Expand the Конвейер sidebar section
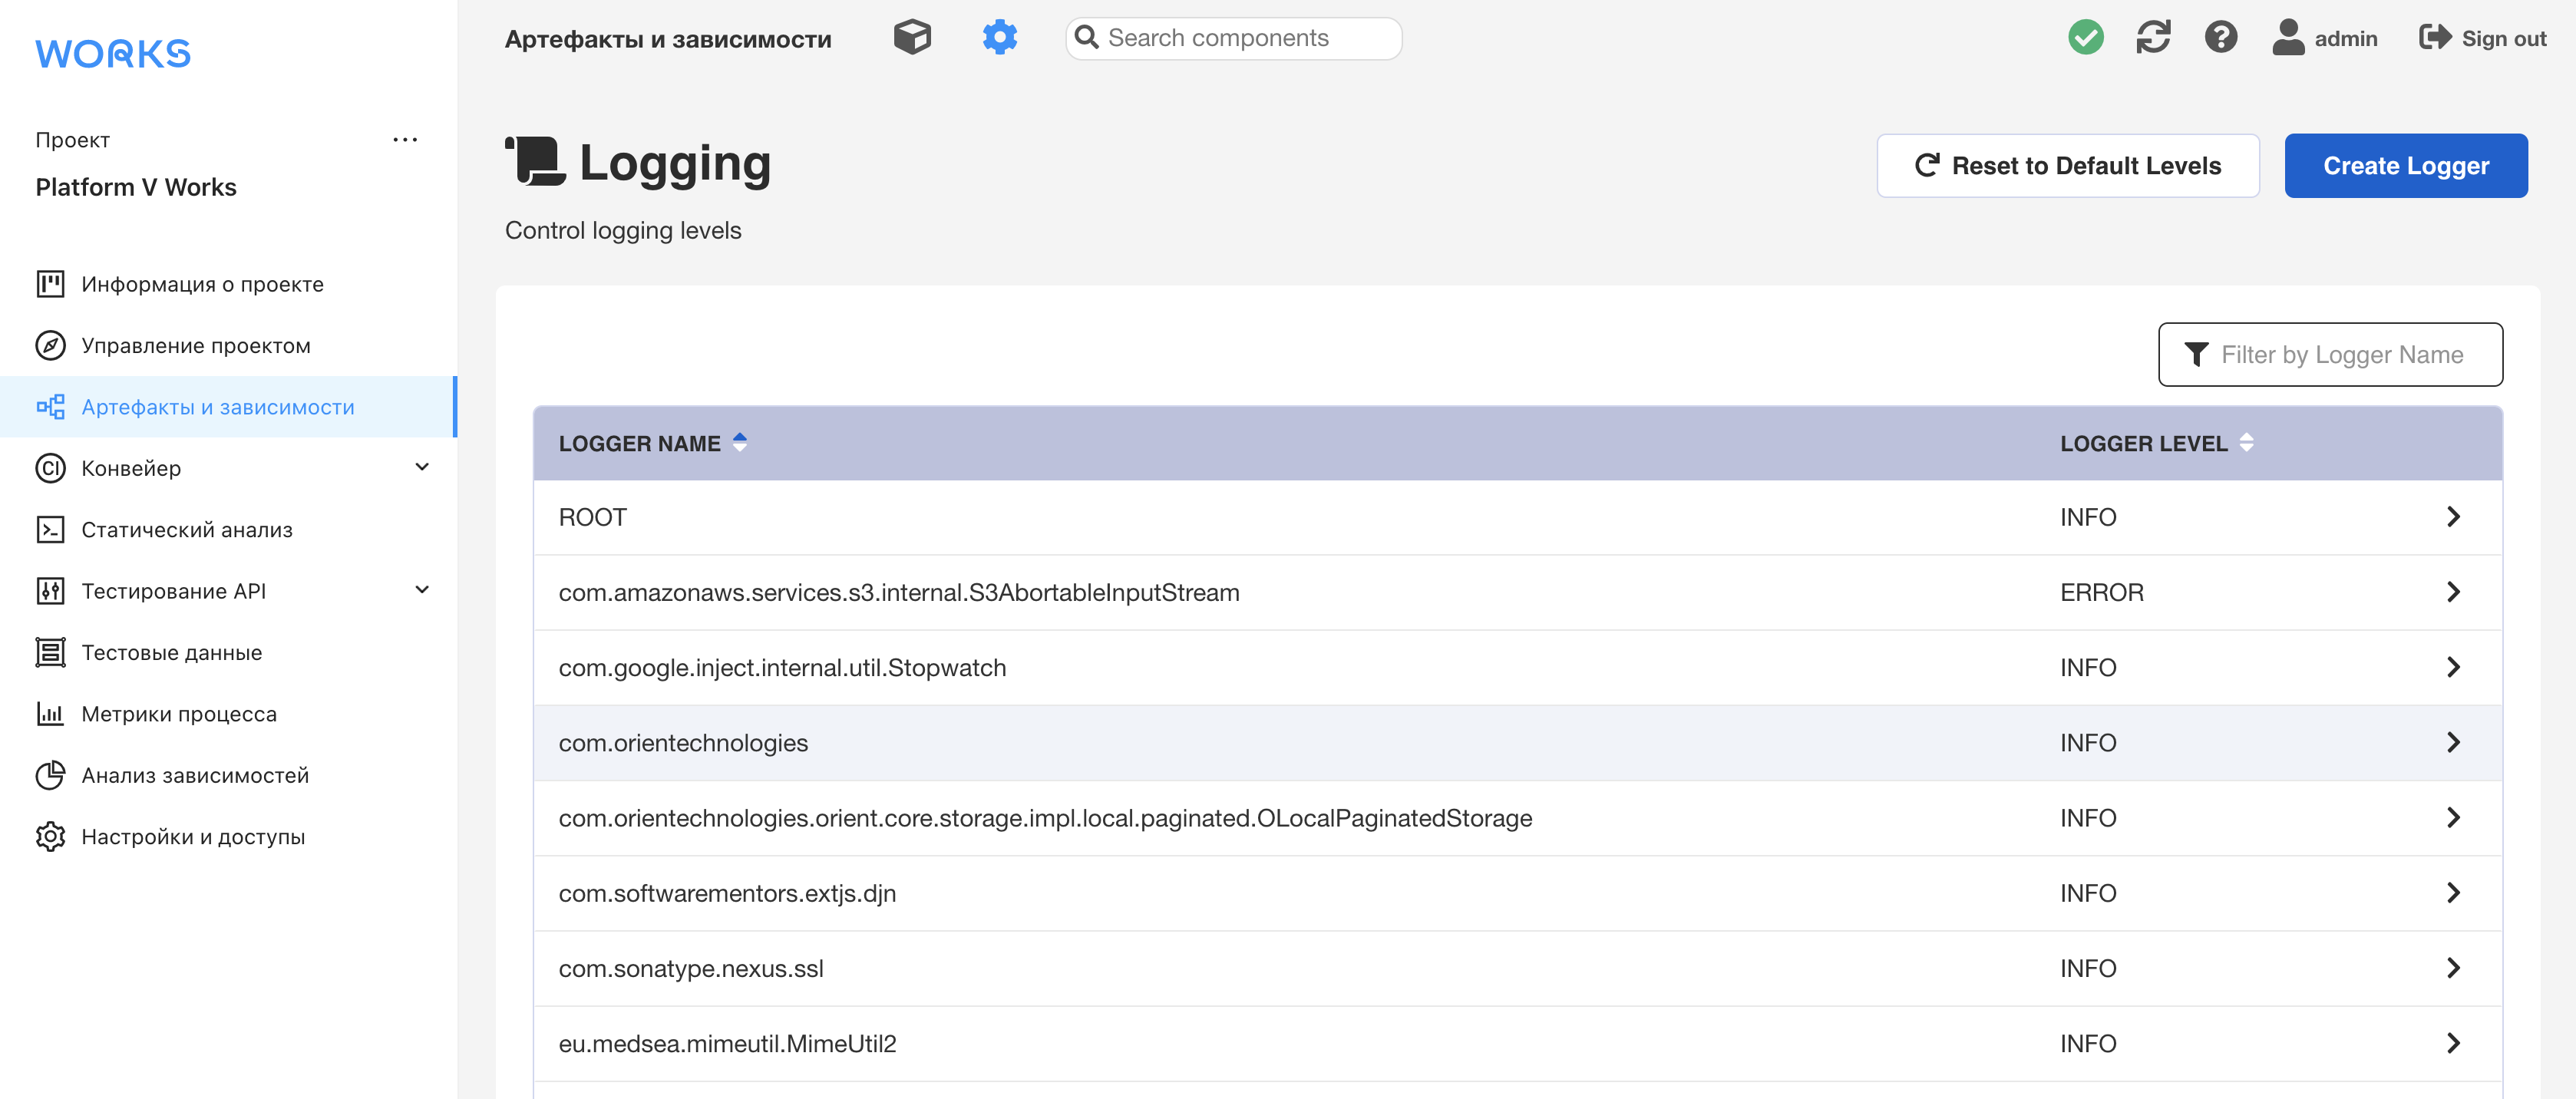 422,468
